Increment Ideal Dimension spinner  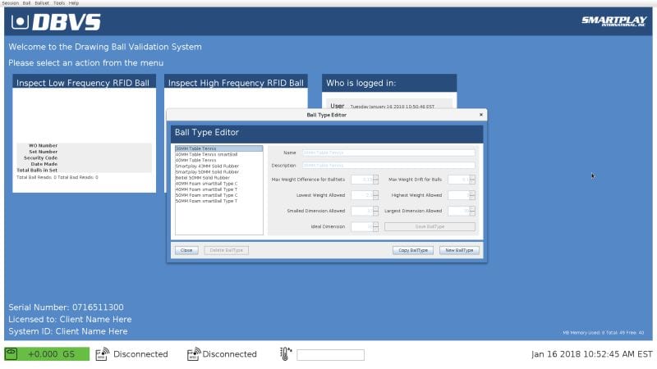pos(375,225)
